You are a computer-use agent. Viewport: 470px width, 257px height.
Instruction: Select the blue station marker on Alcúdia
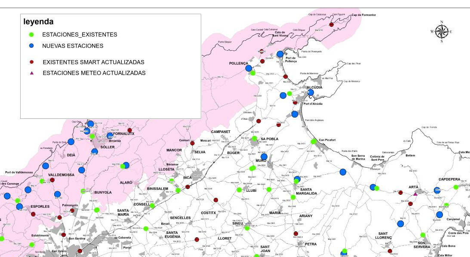click(x=310, y=92)
